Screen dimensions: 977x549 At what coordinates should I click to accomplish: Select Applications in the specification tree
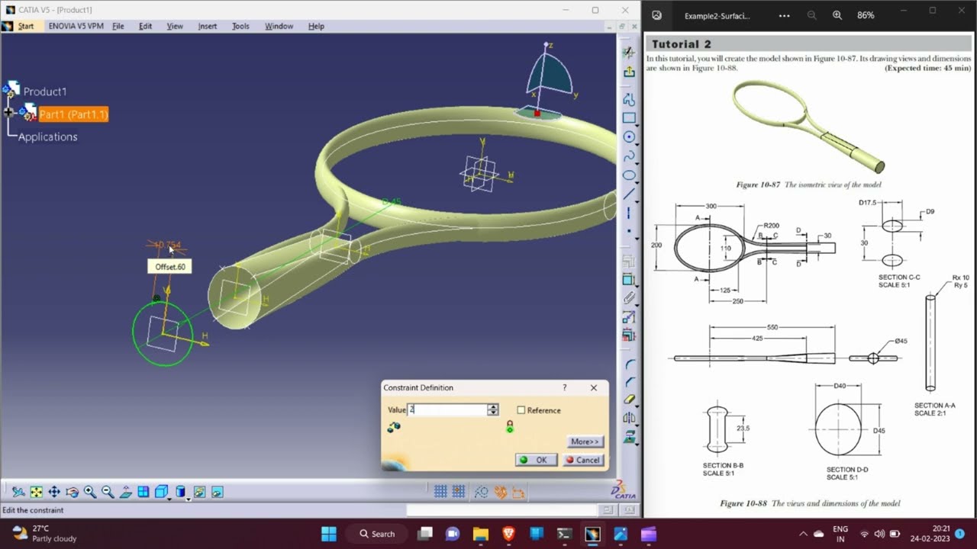pyautogui.click(x=47, y=137)
